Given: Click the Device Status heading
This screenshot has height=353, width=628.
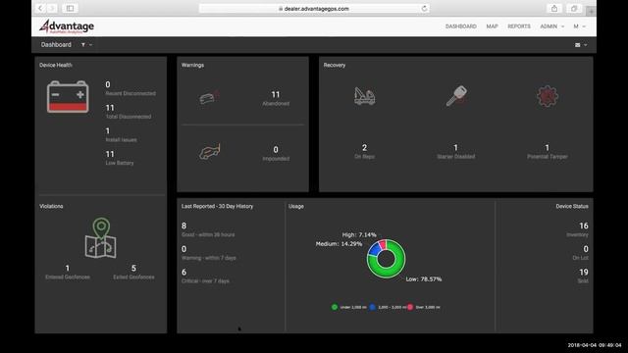Looking at the screenshot, I should (x=572, y=206).
